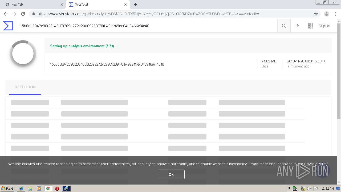Open media player taskbar icon
341x192 pixels.
point(39,189)
